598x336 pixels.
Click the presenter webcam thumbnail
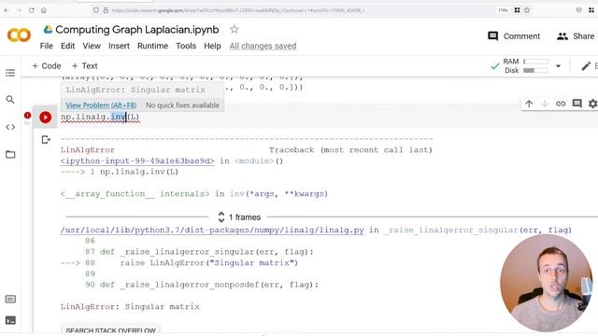pyautogui.click(x=546, y=283)
